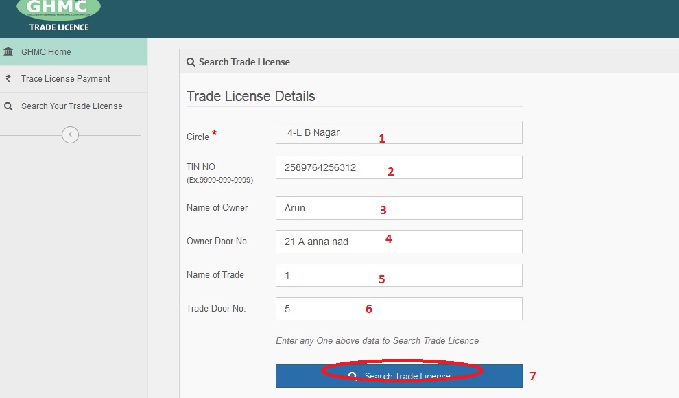Screen dimensions: 679x398
Task: Focus the TIN NO input field
Action: pyautogui.click(x=398, y=167)
